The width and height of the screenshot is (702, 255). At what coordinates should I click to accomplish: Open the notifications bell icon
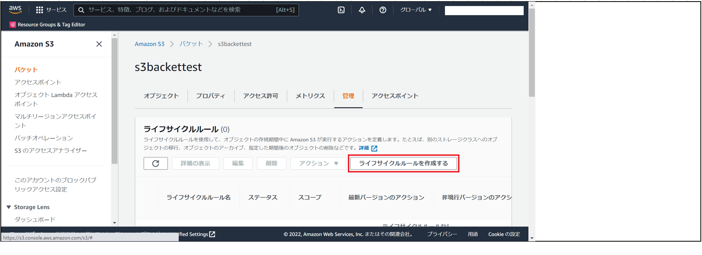click(x=362, y=10)
